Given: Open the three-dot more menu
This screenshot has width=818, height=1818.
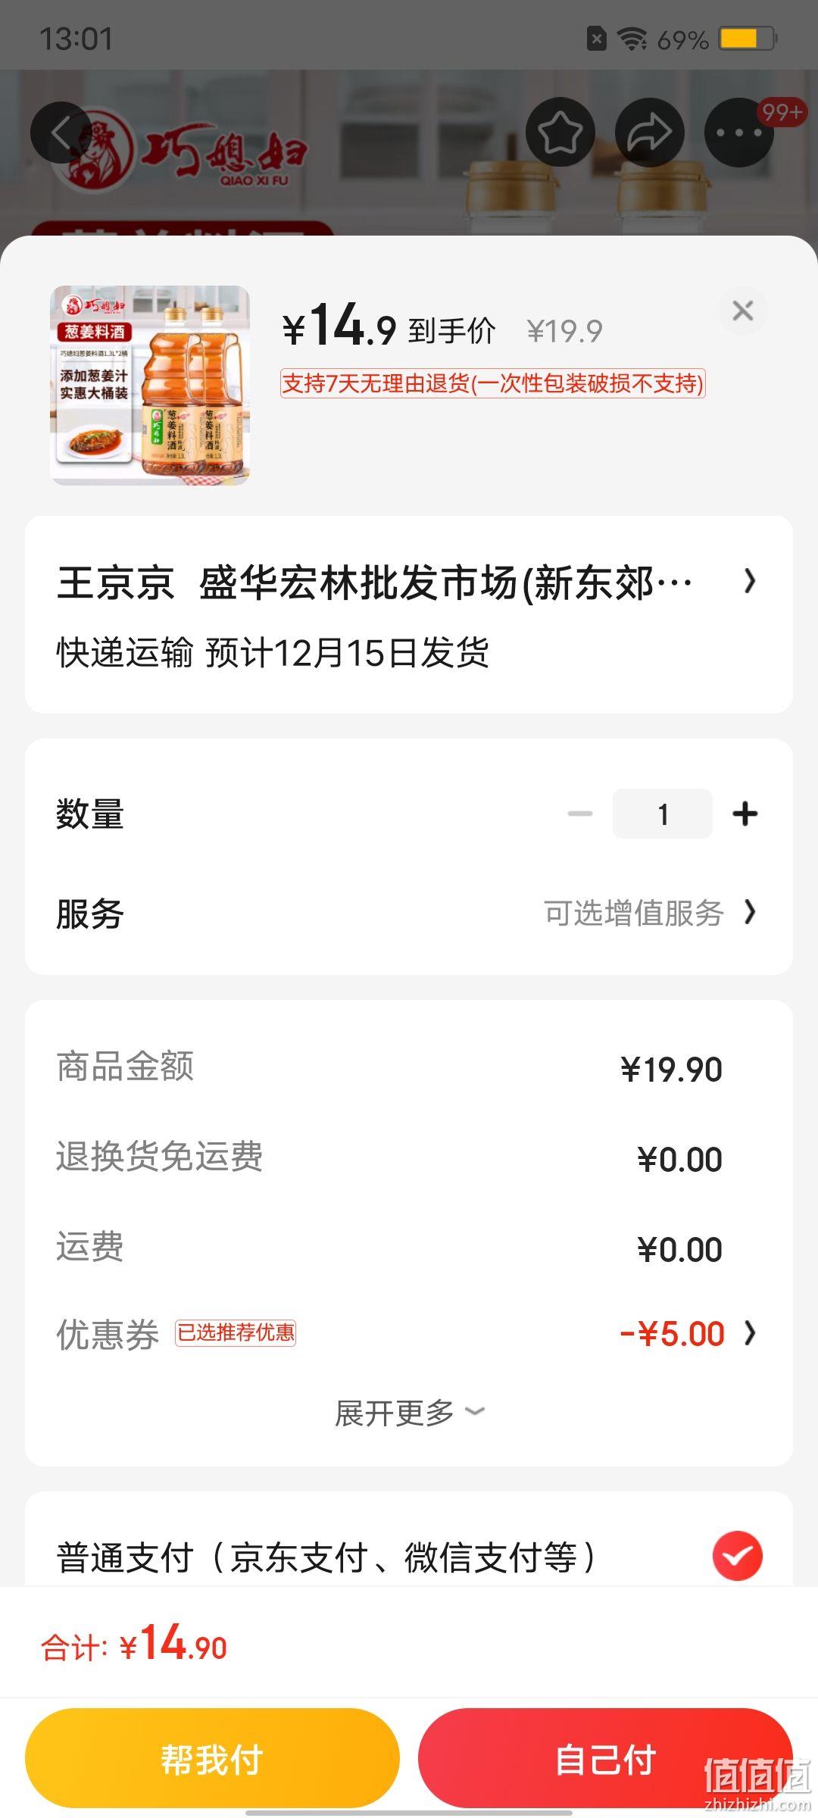Looking at the screenshot, I should click(x=739, y=133).
